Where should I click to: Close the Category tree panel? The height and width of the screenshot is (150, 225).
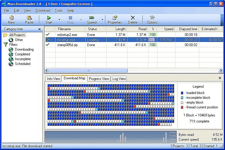[39, 29]
